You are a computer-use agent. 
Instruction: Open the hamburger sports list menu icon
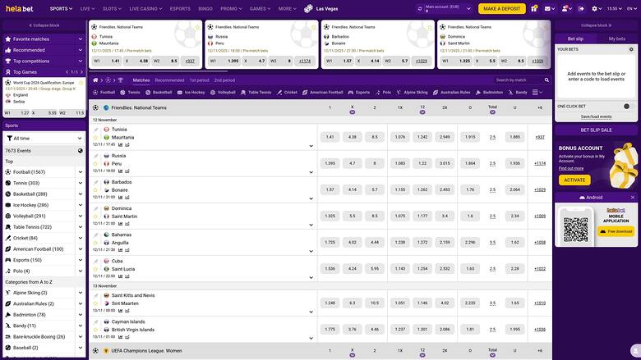535,93
